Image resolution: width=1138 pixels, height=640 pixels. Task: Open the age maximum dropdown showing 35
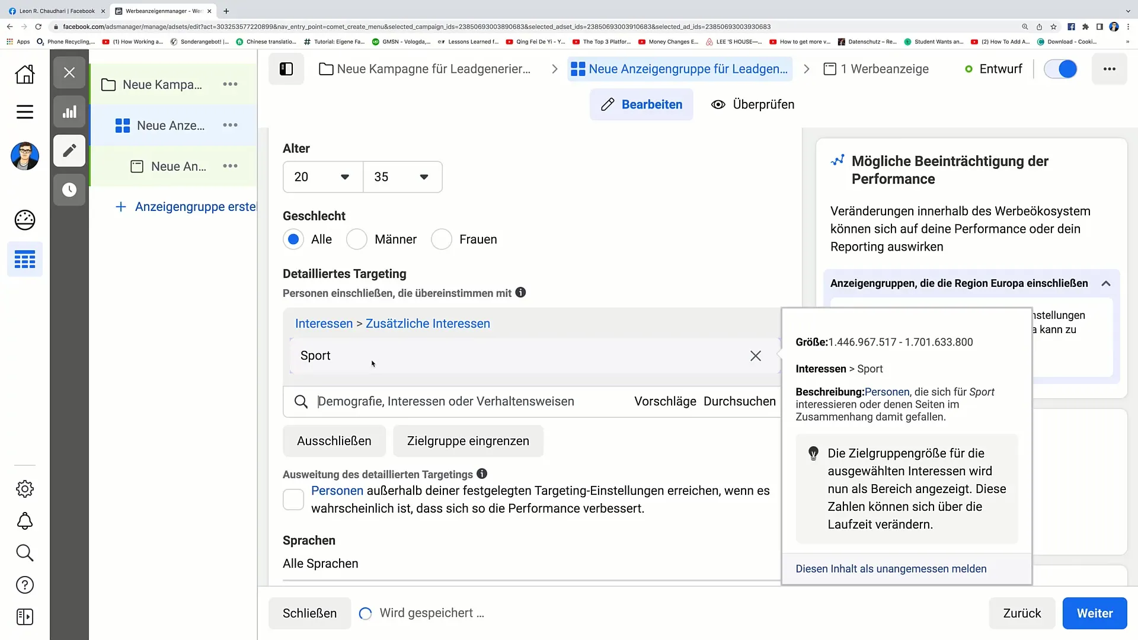(x=402, y=177)
